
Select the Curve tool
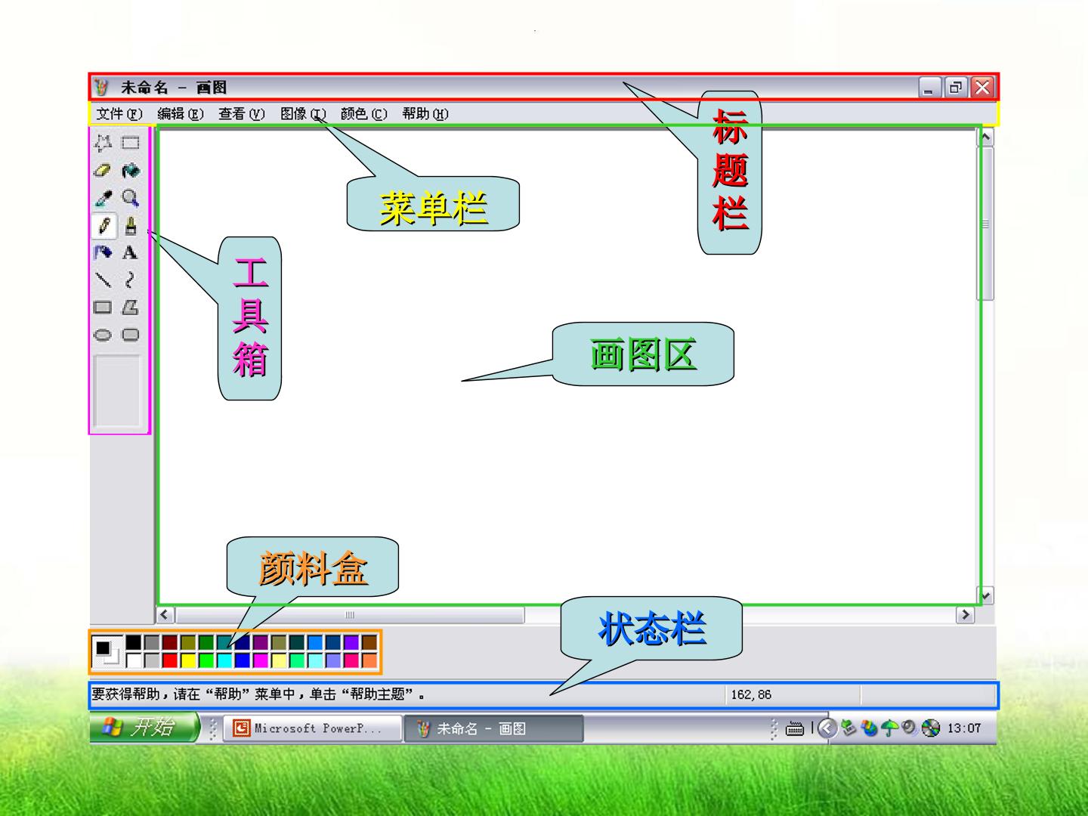coord(131,280)
